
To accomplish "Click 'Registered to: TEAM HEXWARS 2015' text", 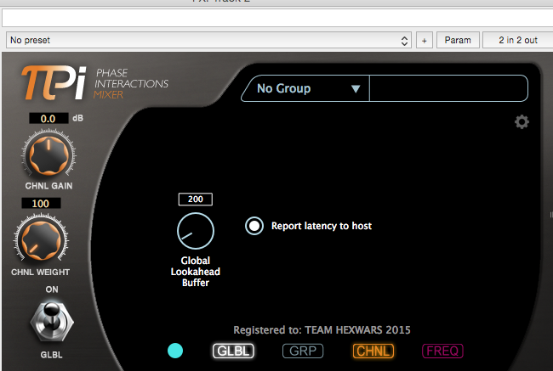I will [322, 329].
